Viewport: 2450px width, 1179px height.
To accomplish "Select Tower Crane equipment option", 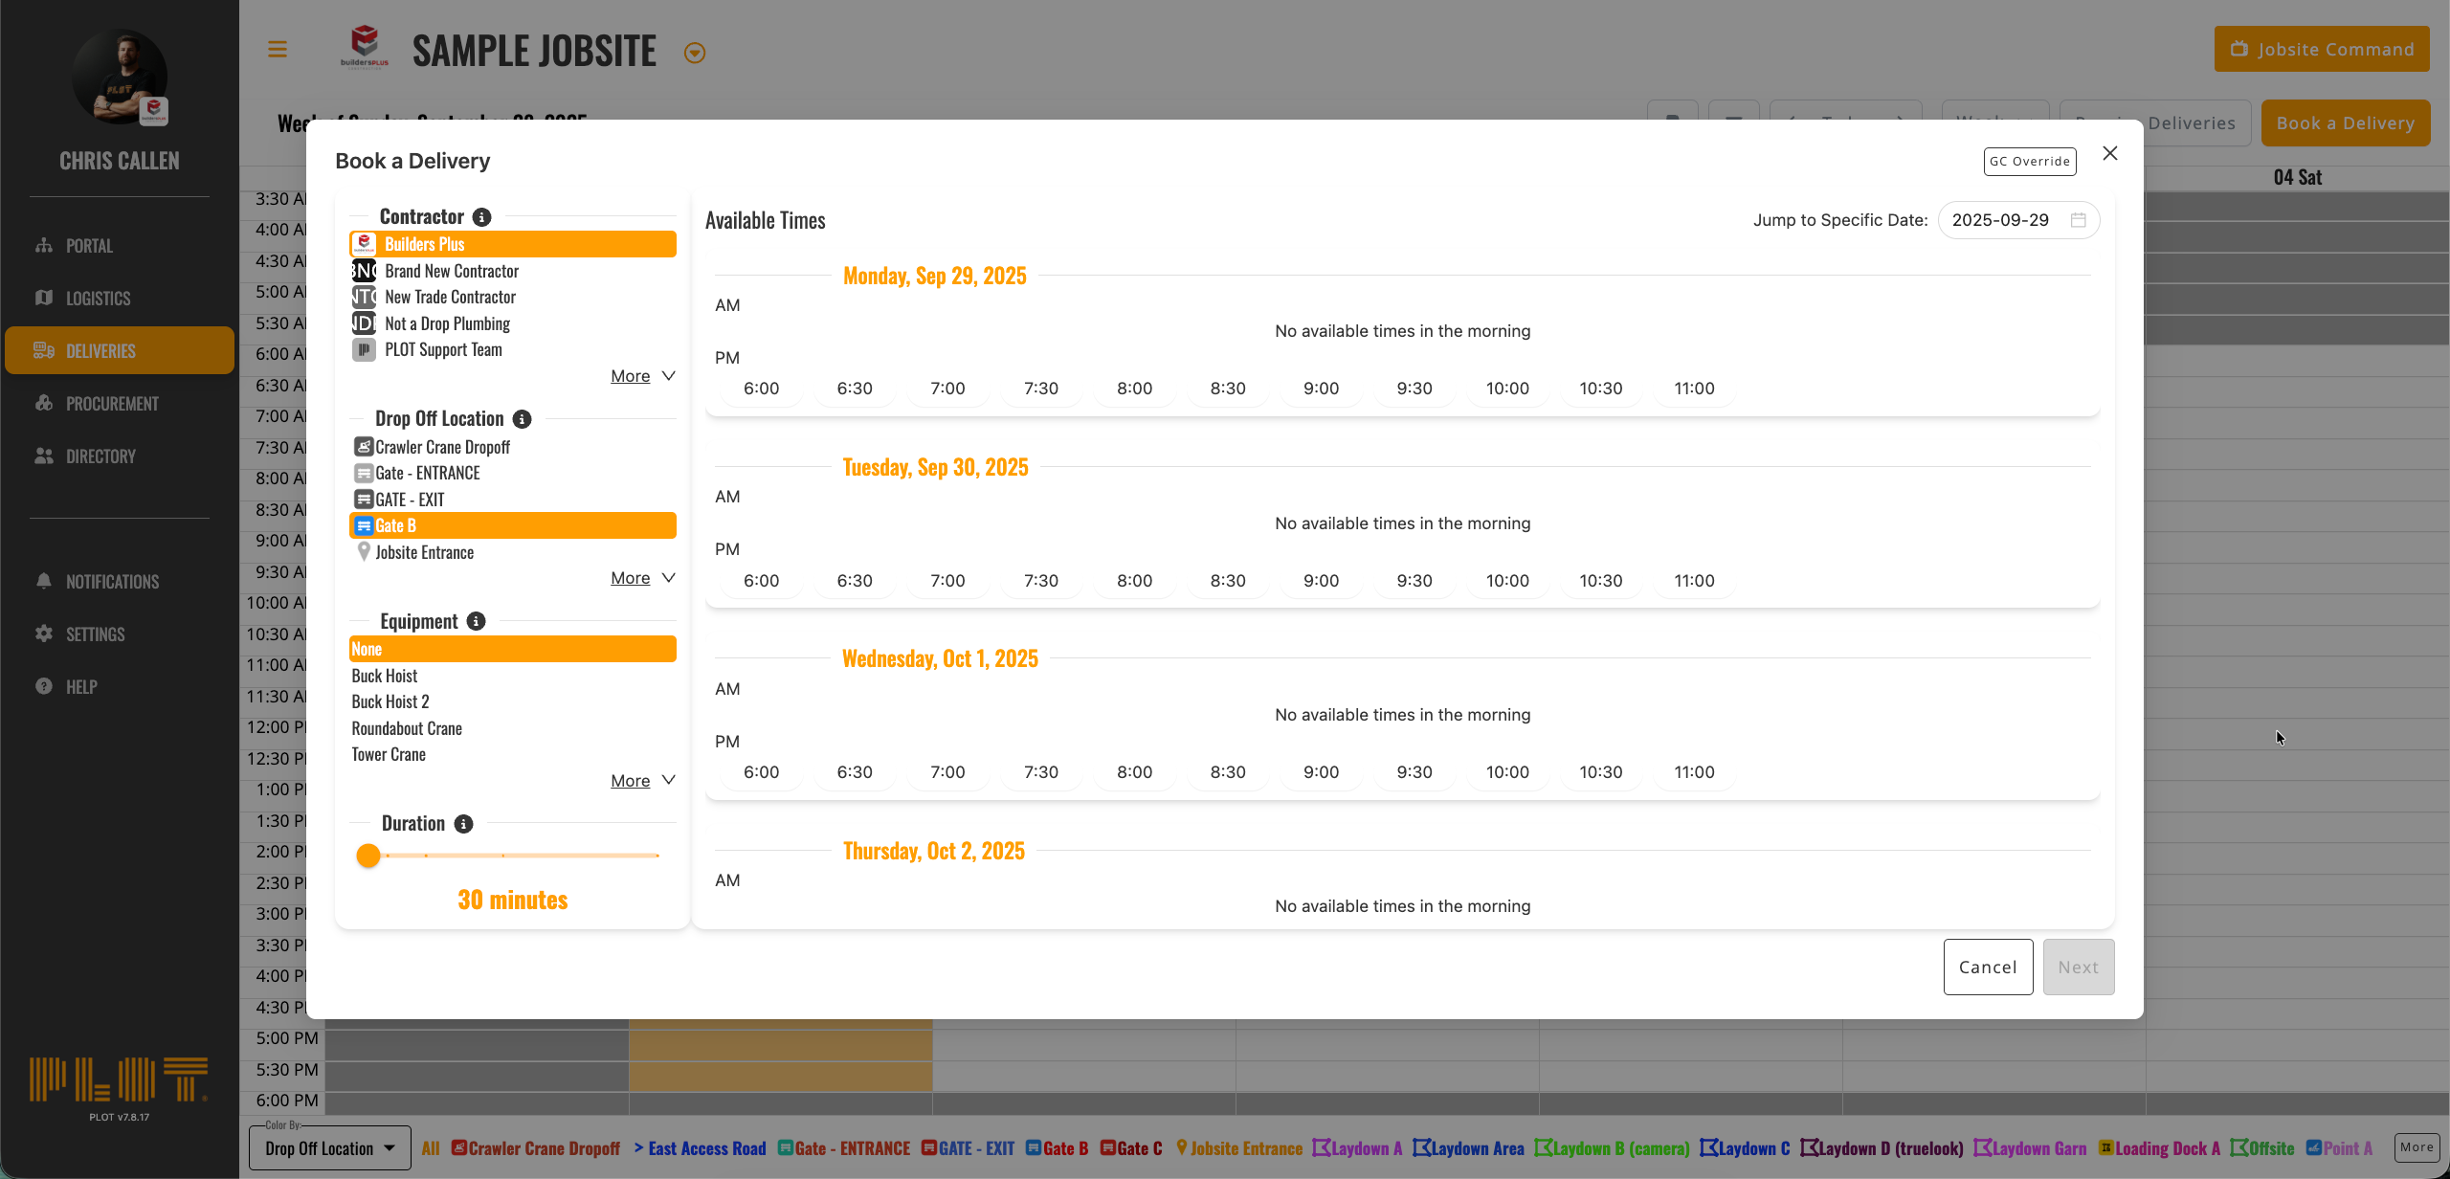I will tap(389, 754).
